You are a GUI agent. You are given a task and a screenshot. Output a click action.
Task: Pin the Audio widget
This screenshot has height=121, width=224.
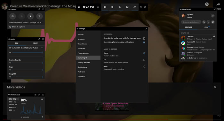coord(39,39)
